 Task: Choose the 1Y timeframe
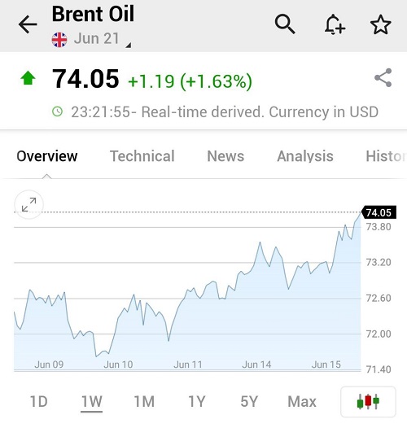[x=196, y=401]
